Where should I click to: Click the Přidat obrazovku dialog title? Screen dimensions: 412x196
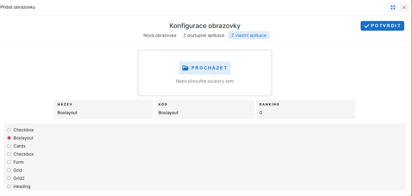pyautogui.click(x=18, y=7)
